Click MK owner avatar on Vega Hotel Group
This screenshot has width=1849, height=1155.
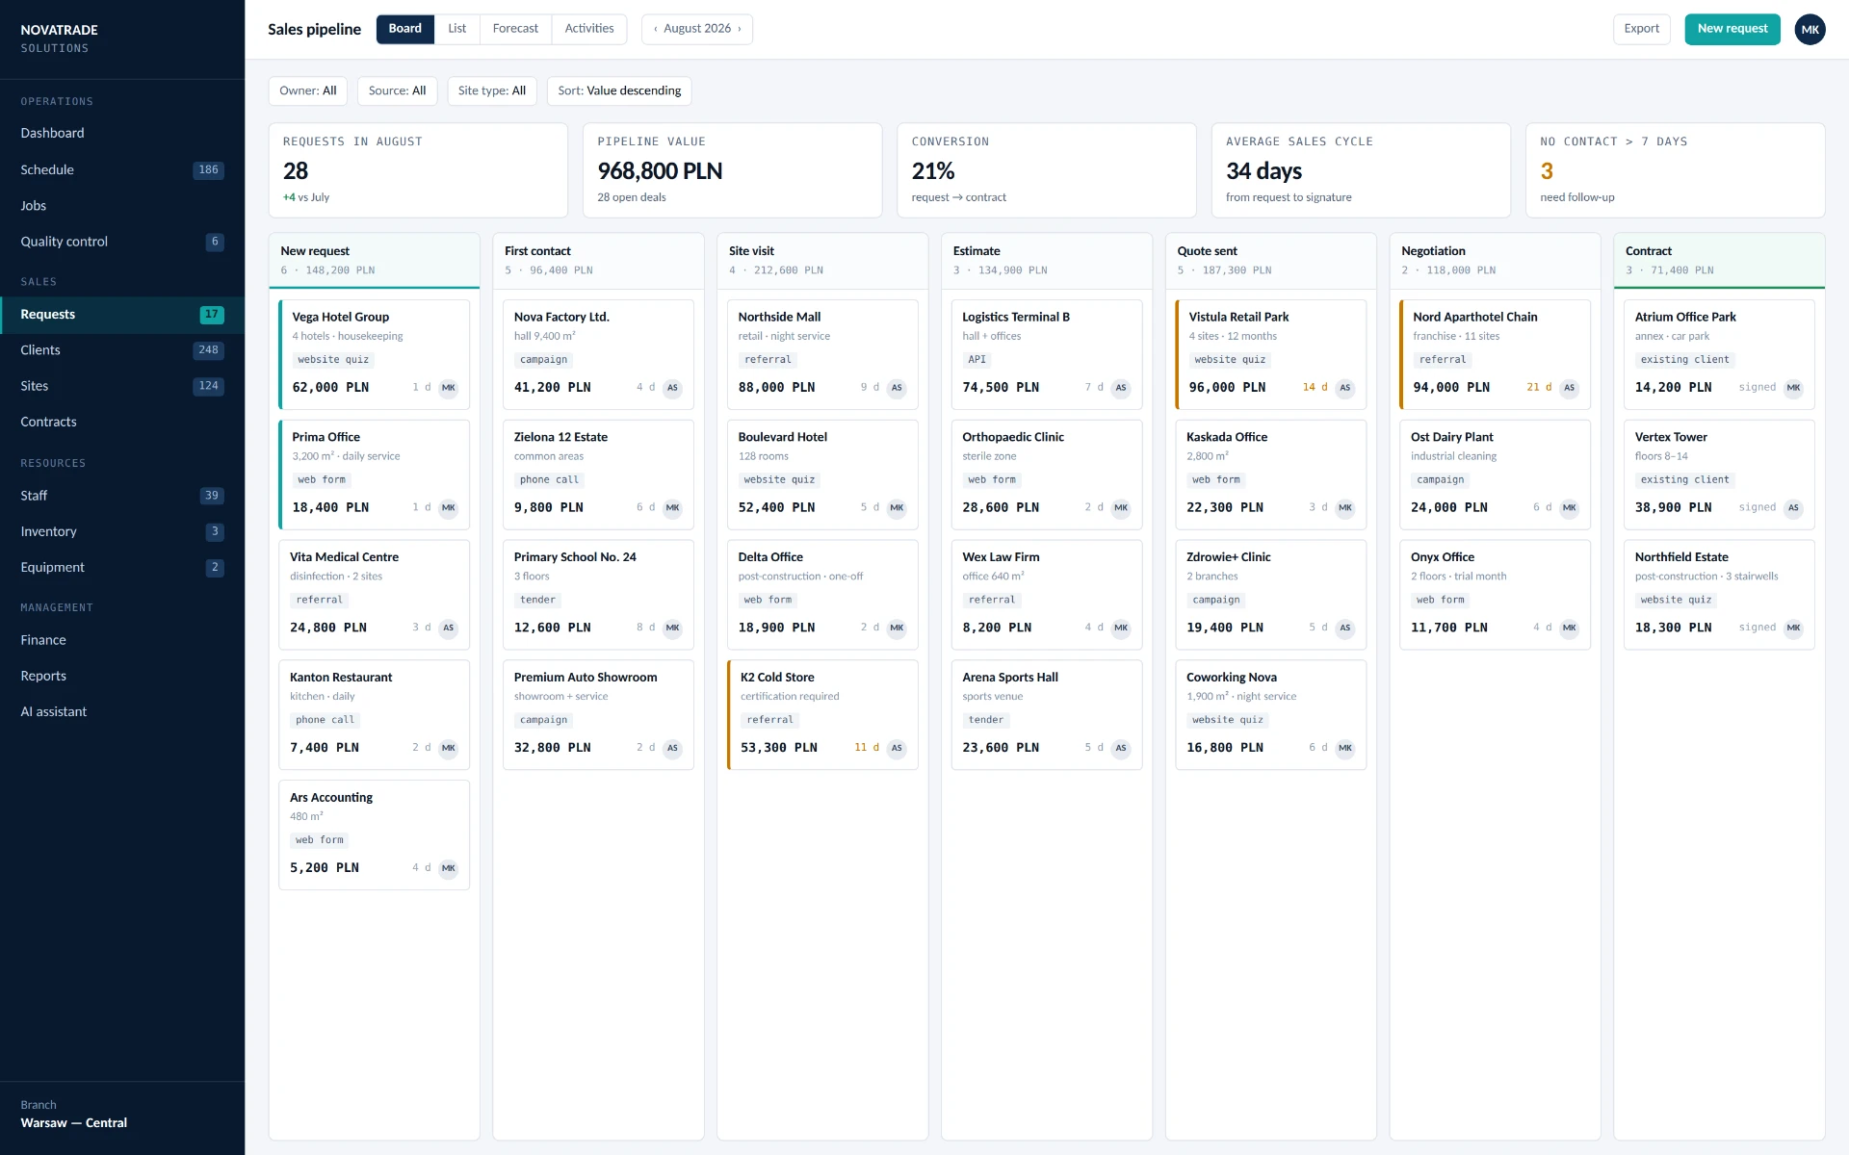[449, 388]
